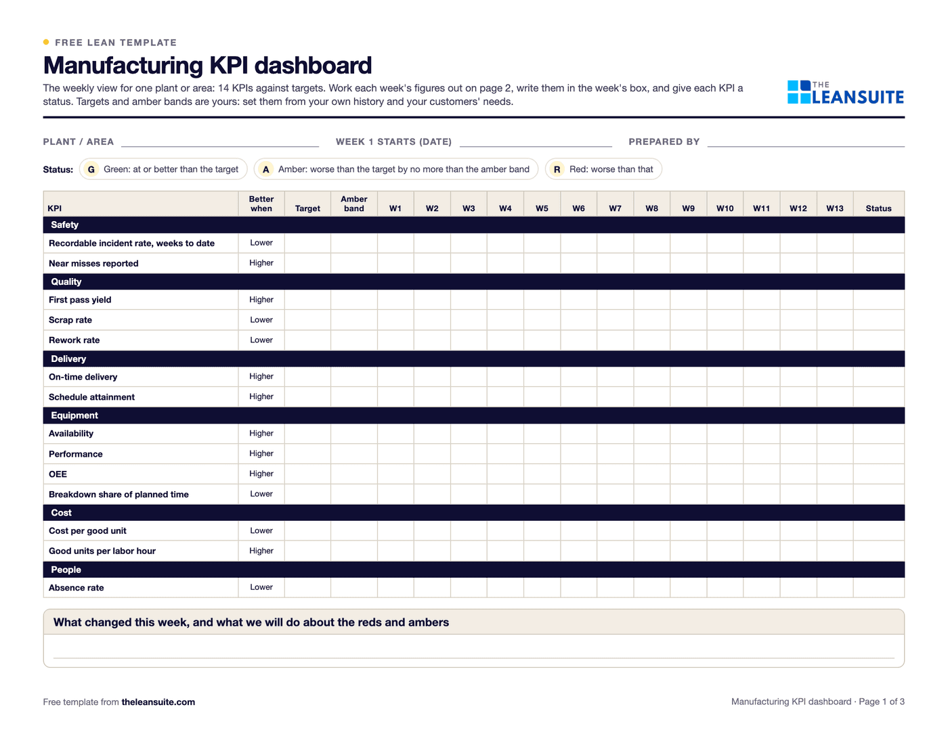Click the Prepared by line
The height and width of the screenshot is (732, 948).
[806, 142]
